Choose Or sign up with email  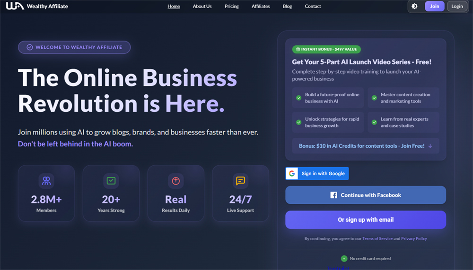366,220
